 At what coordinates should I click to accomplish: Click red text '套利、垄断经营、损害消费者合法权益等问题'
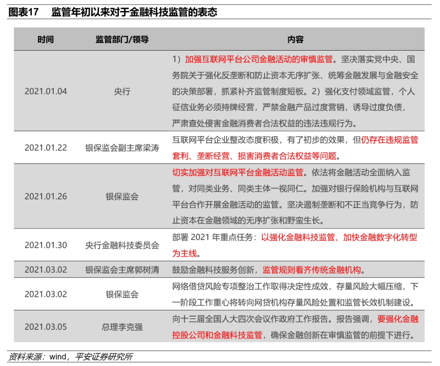tap(254, 156)
